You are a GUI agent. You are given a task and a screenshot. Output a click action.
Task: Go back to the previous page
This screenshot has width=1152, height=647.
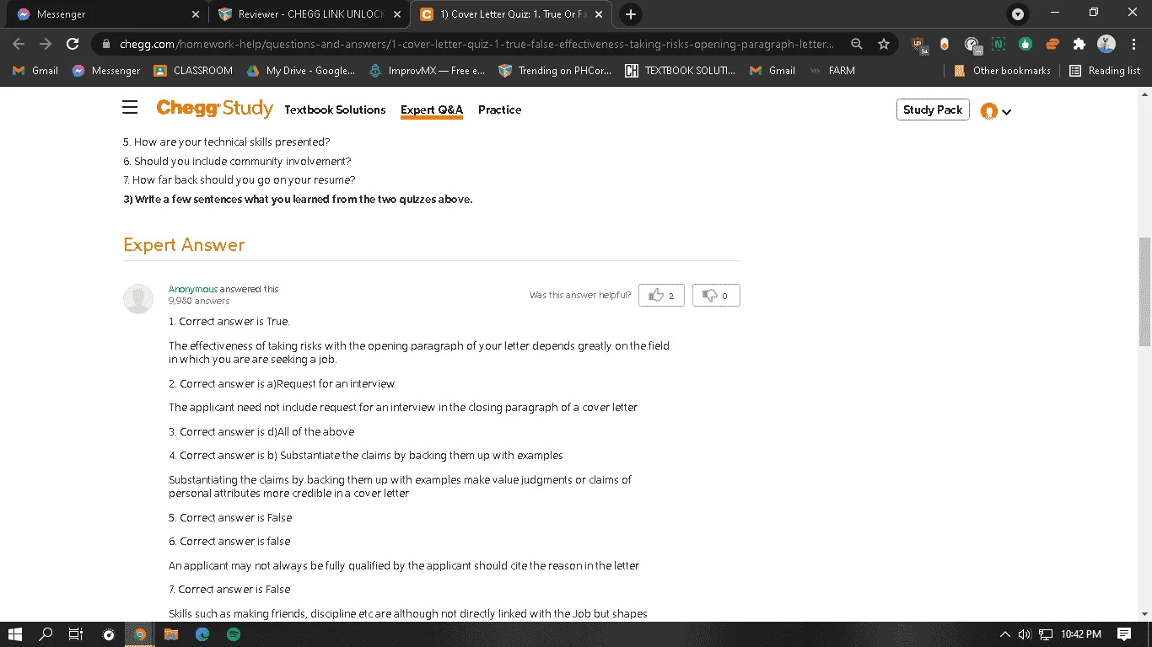[x=19, y=44]
